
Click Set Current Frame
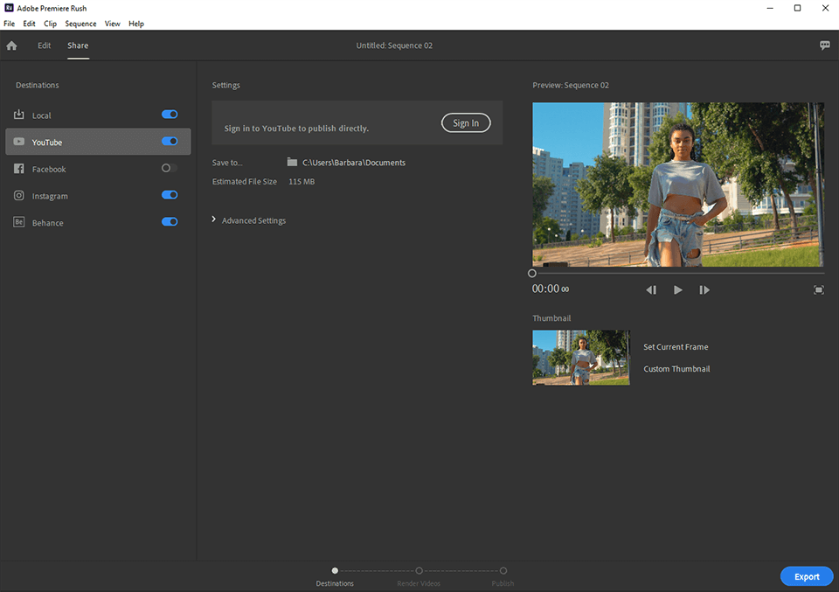click(676, 347)
